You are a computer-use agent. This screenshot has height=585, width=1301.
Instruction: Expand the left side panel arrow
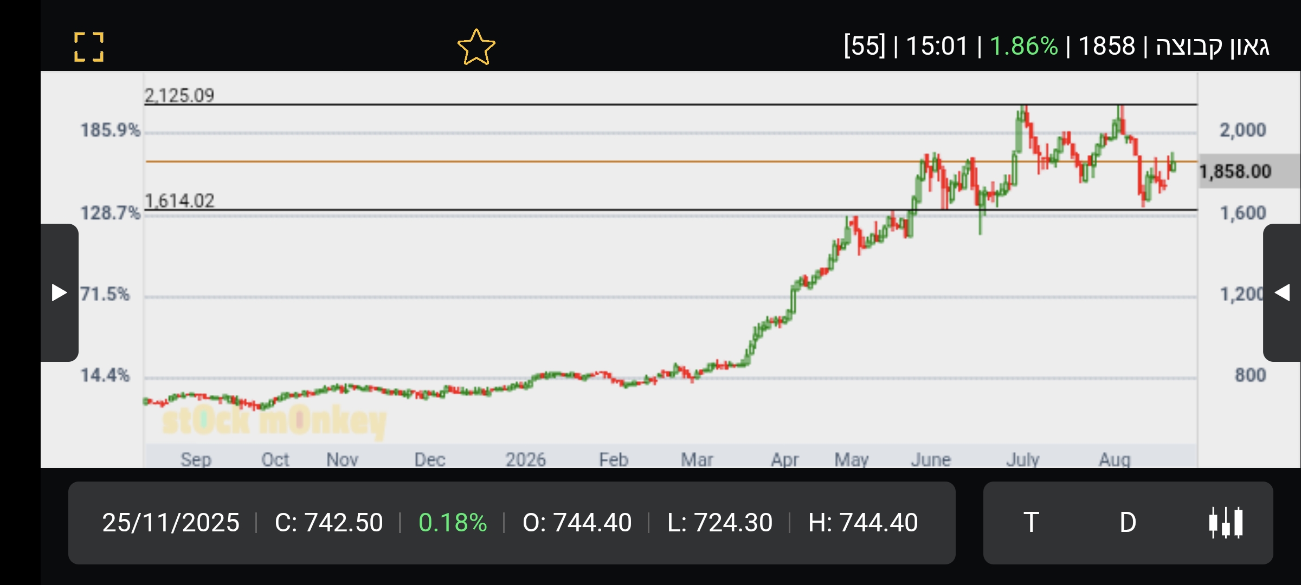(x=60, y=292)
